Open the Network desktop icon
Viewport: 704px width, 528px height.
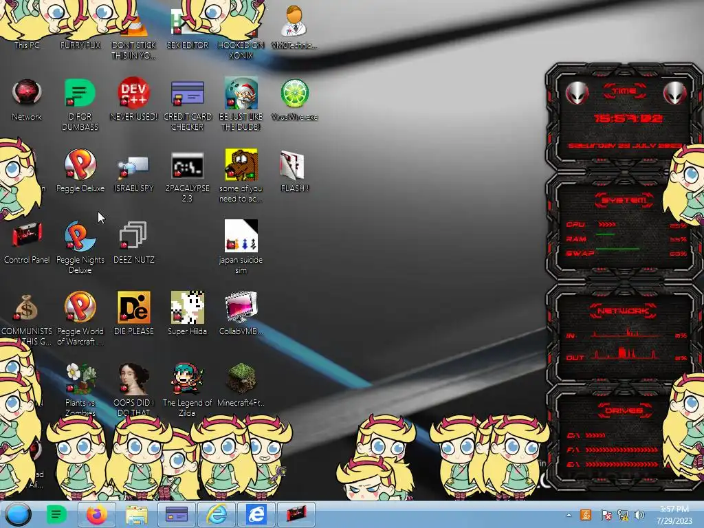point(27,93)
